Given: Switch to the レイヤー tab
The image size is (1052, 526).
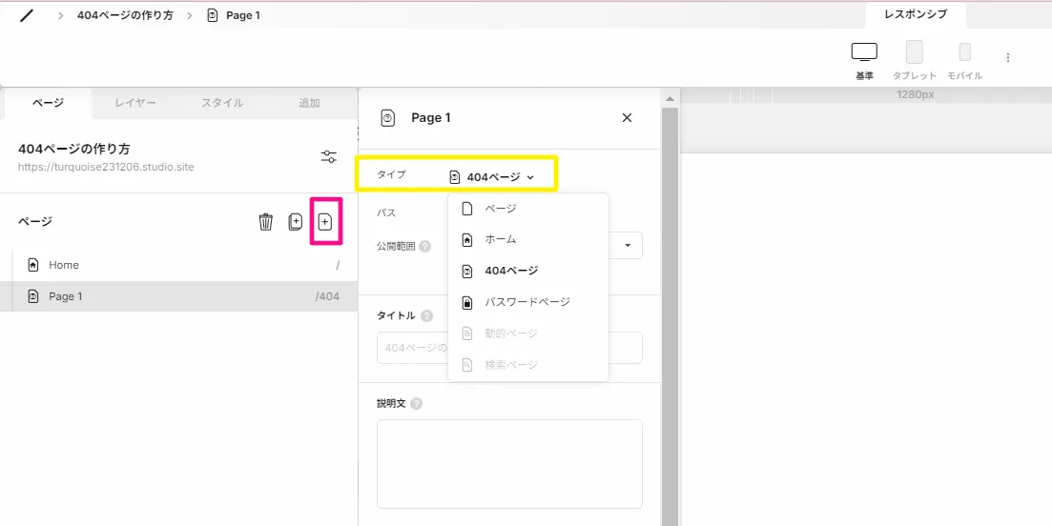Looking at the screenshot, I should tap(134, 103).
